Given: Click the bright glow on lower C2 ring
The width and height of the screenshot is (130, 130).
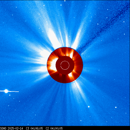Looking at the screenshot, I should pos(70,75).
